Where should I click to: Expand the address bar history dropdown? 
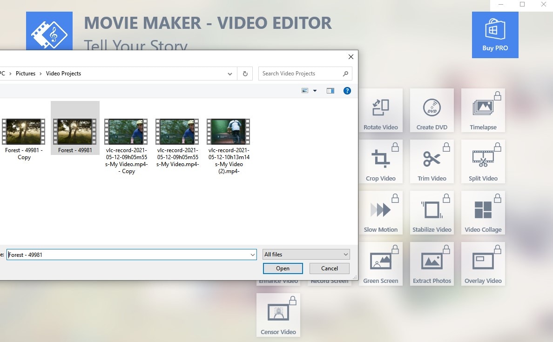pos(230,74)
